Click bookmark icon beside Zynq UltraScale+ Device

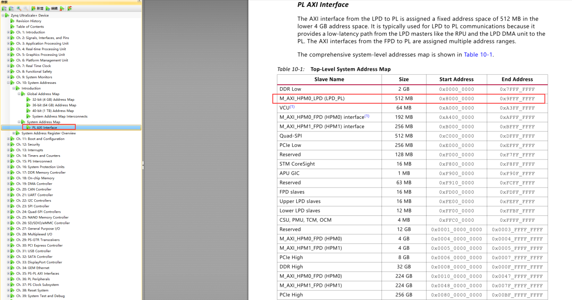7,15
